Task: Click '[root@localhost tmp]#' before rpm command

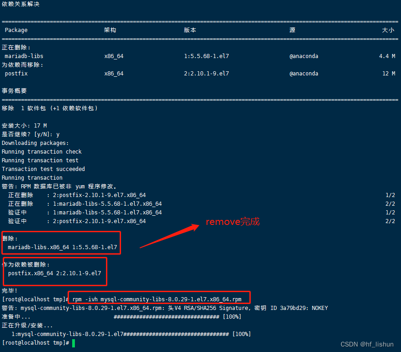Action: click(36, 299)
